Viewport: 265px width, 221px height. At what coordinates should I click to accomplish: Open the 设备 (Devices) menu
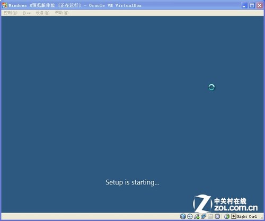pos(42,13)
